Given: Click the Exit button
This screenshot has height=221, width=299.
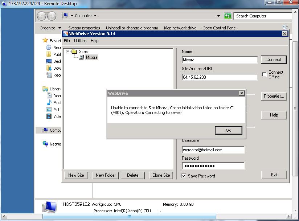Looking at the screenshot, I should pos(274,175).
